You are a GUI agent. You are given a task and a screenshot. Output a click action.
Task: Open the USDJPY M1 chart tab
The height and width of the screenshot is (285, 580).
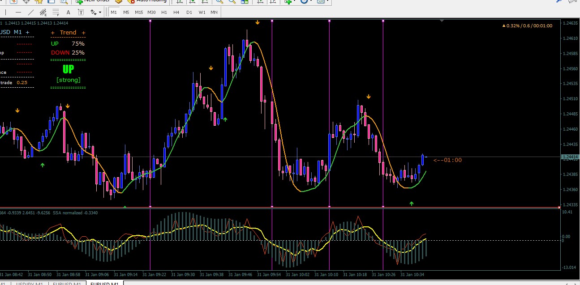(29, 283)
